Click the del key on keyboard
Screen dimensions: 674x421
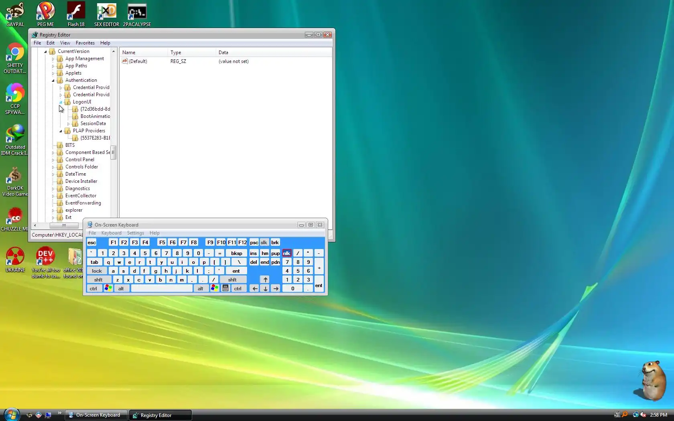click(254, 262)
